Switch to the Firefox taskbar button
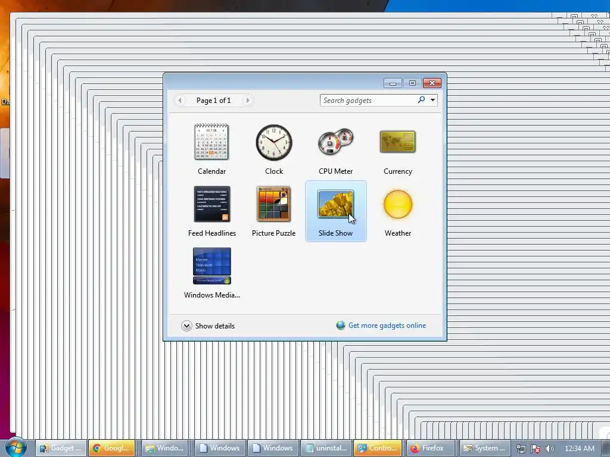 pos(430,448)
